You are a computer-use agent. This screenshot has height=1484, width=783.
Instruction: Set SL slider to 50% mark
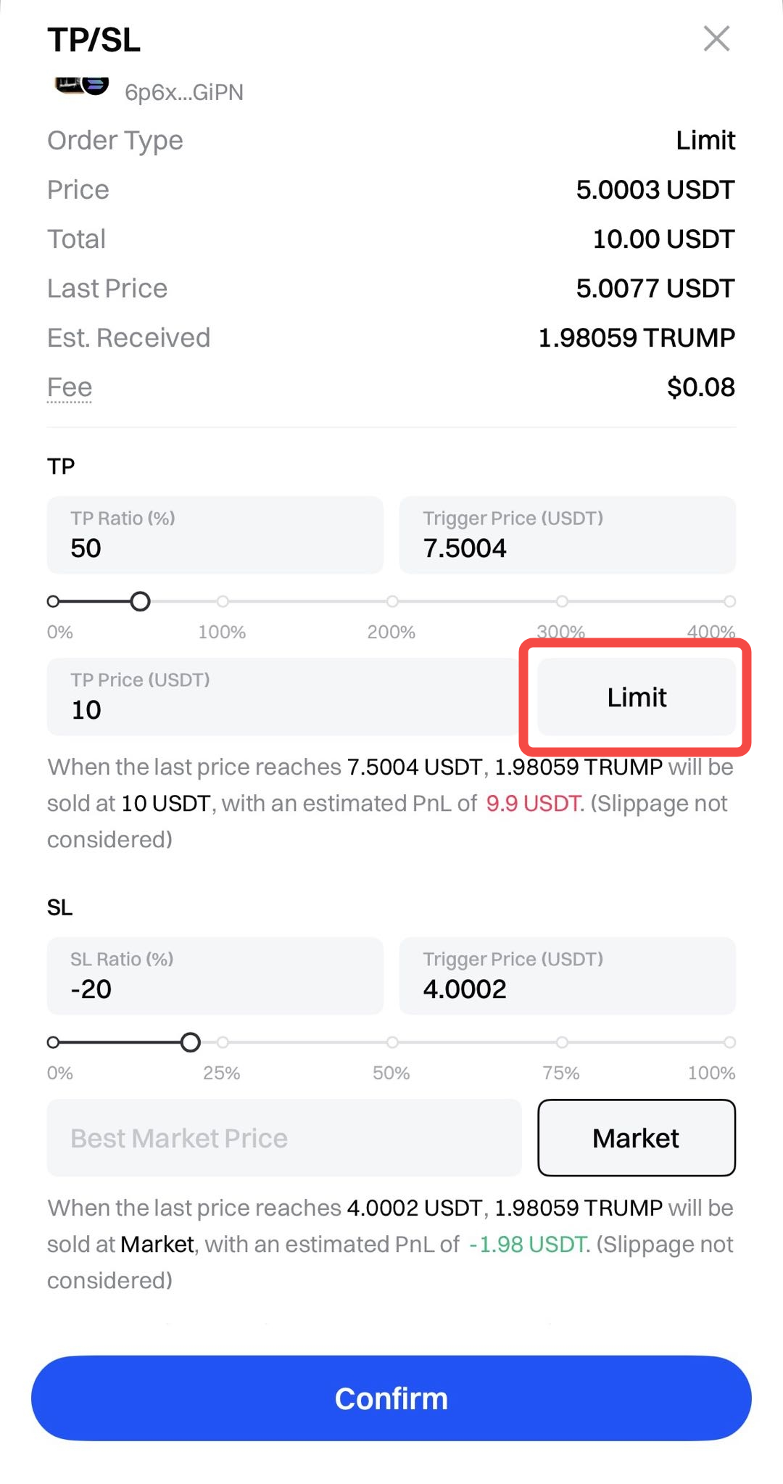coord(392,1042)
